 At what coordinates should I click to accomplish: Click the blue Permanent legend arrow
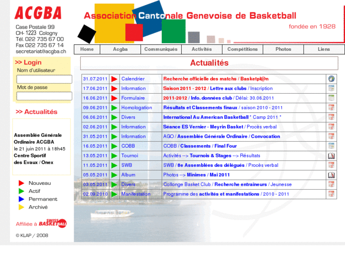[x=21, y=199]
